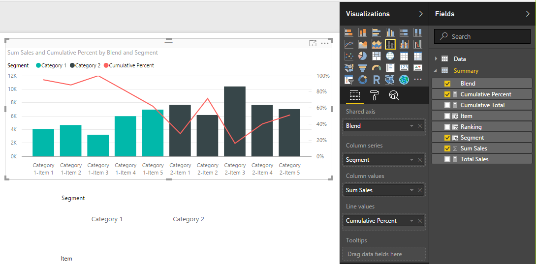
Task: Choose the Scatter chart visualization
Action: pos(348,56)
